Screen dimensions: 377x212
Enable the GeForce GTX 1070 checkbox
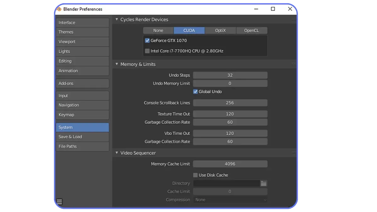coord(147,41)
